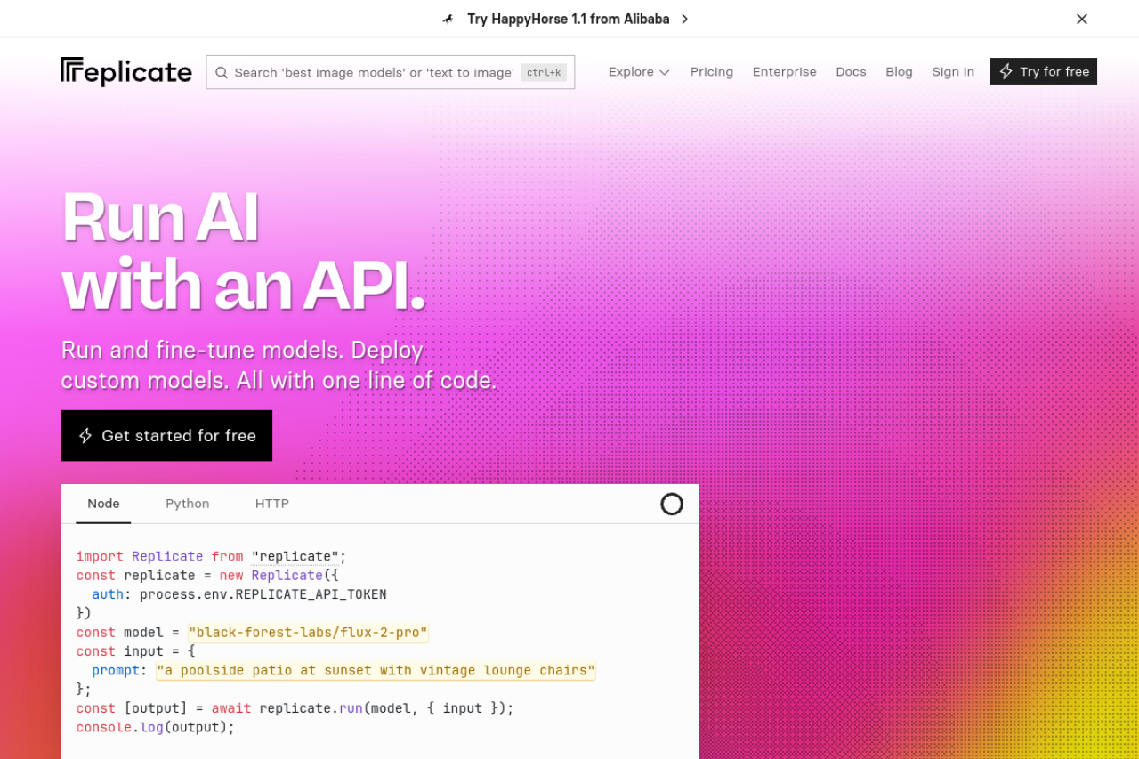Open the Docs link
This screenshot has width=1139, height=759.
851,72
